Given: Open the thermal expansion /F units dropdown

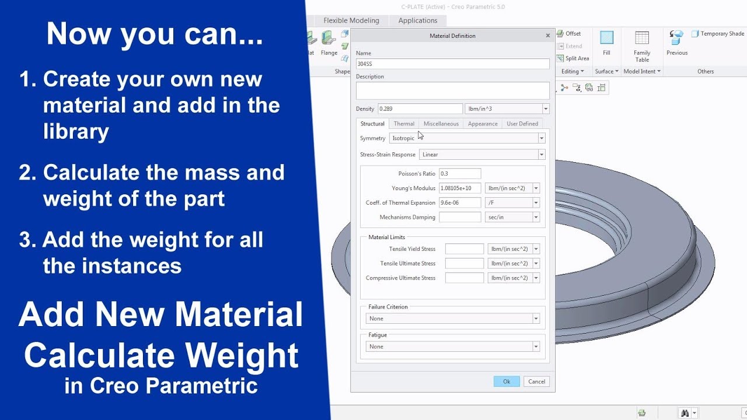Looking at the screenshot, I should [536, 203].
